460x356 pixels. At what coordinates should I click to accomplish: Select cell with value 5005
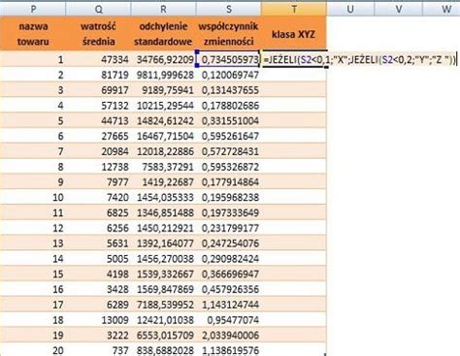(98, 259)
